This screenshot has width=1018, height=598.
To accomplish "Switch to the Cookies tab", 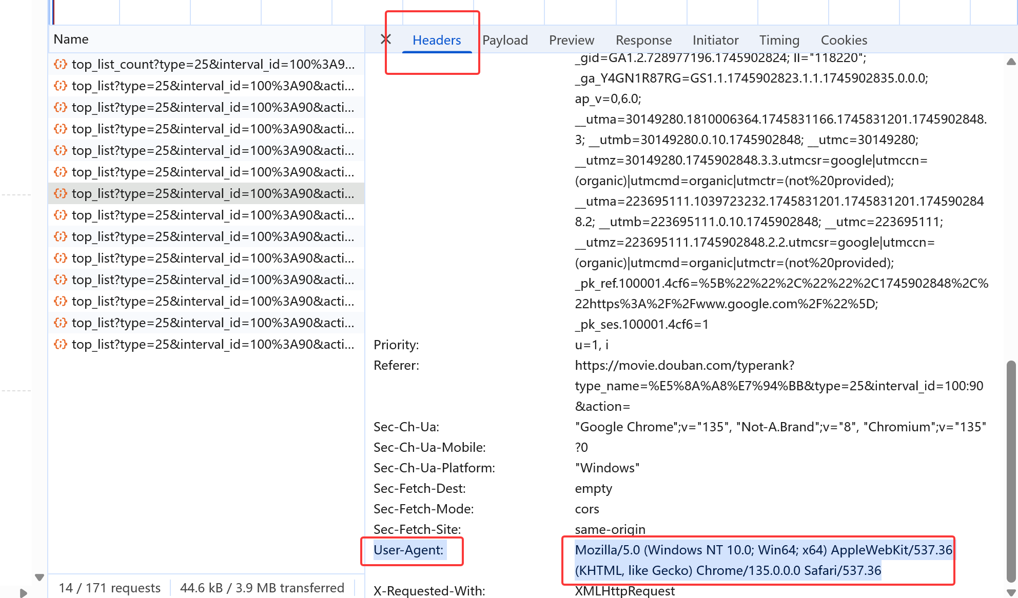I will tap(844, 40).
